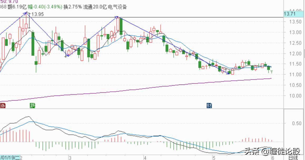
Task: Expand the 电气设备 sector label
Action: click(117, 8)
